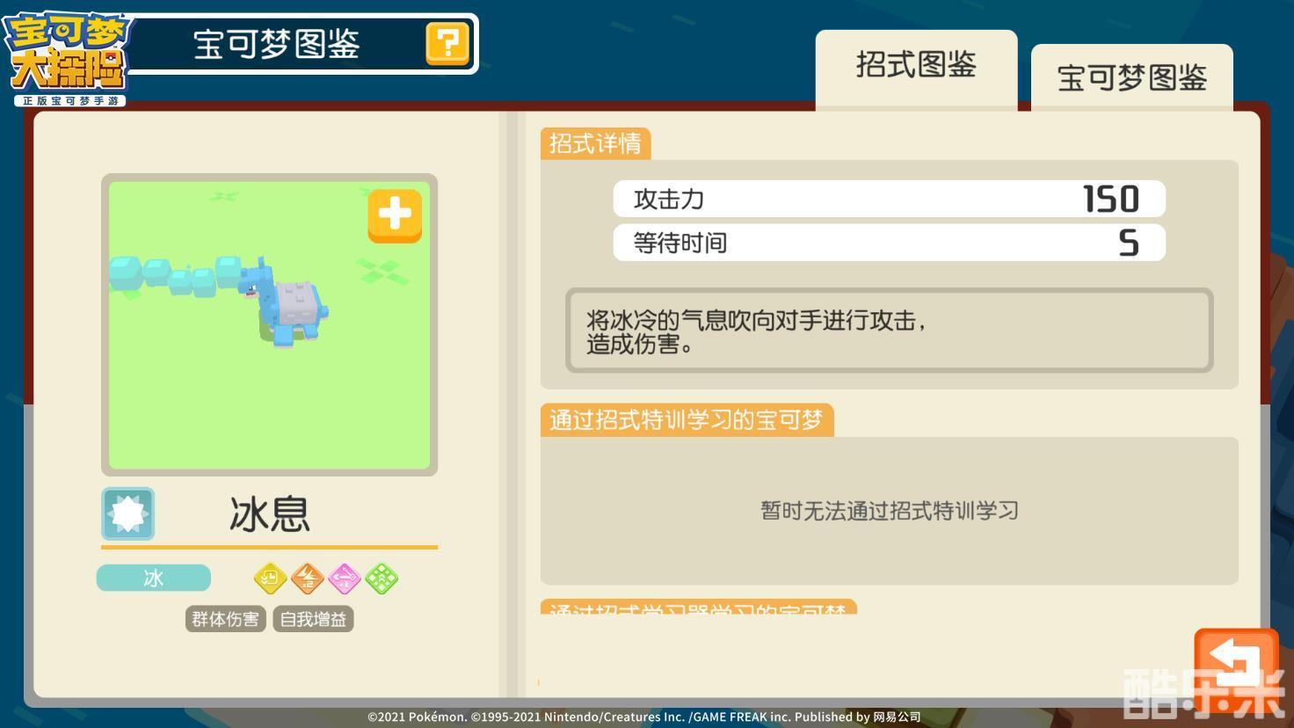The image size is (1294, 728).
Task: Tap the orange plus icon on preview
Action: coord(395,215)
